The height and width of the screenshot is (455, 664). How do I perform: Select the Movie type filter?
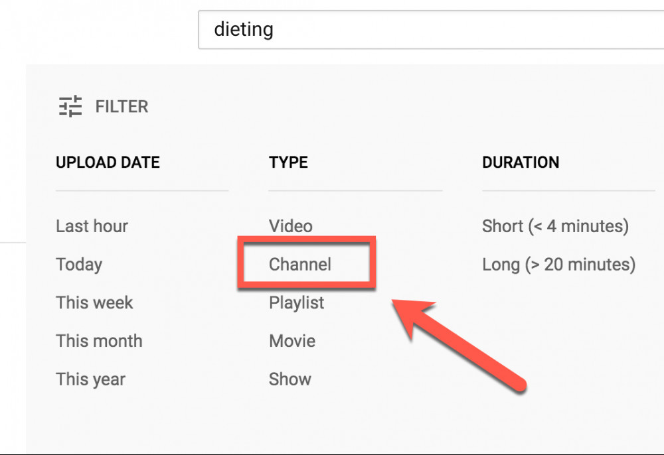[x=292, y=340]
